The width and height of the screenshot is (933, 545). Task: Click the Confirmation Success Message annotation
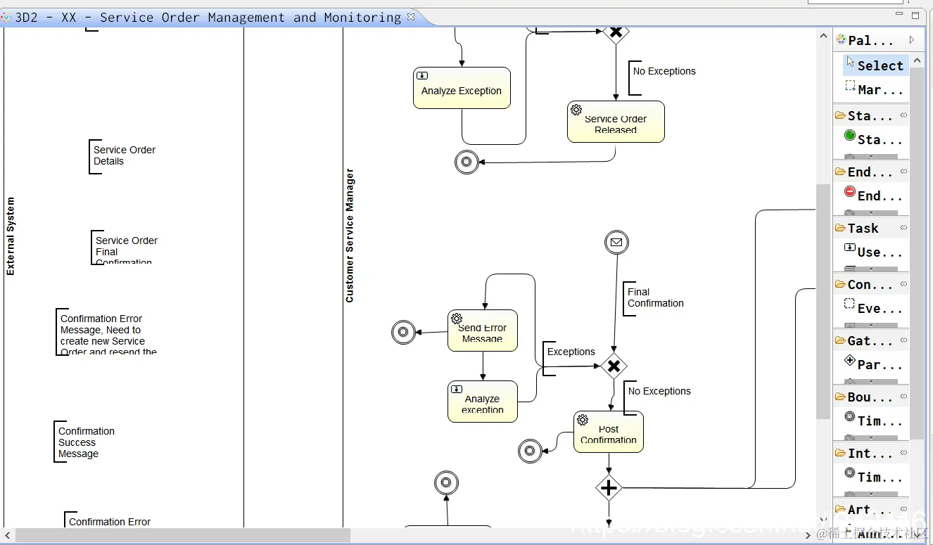[x=87, y=442]
